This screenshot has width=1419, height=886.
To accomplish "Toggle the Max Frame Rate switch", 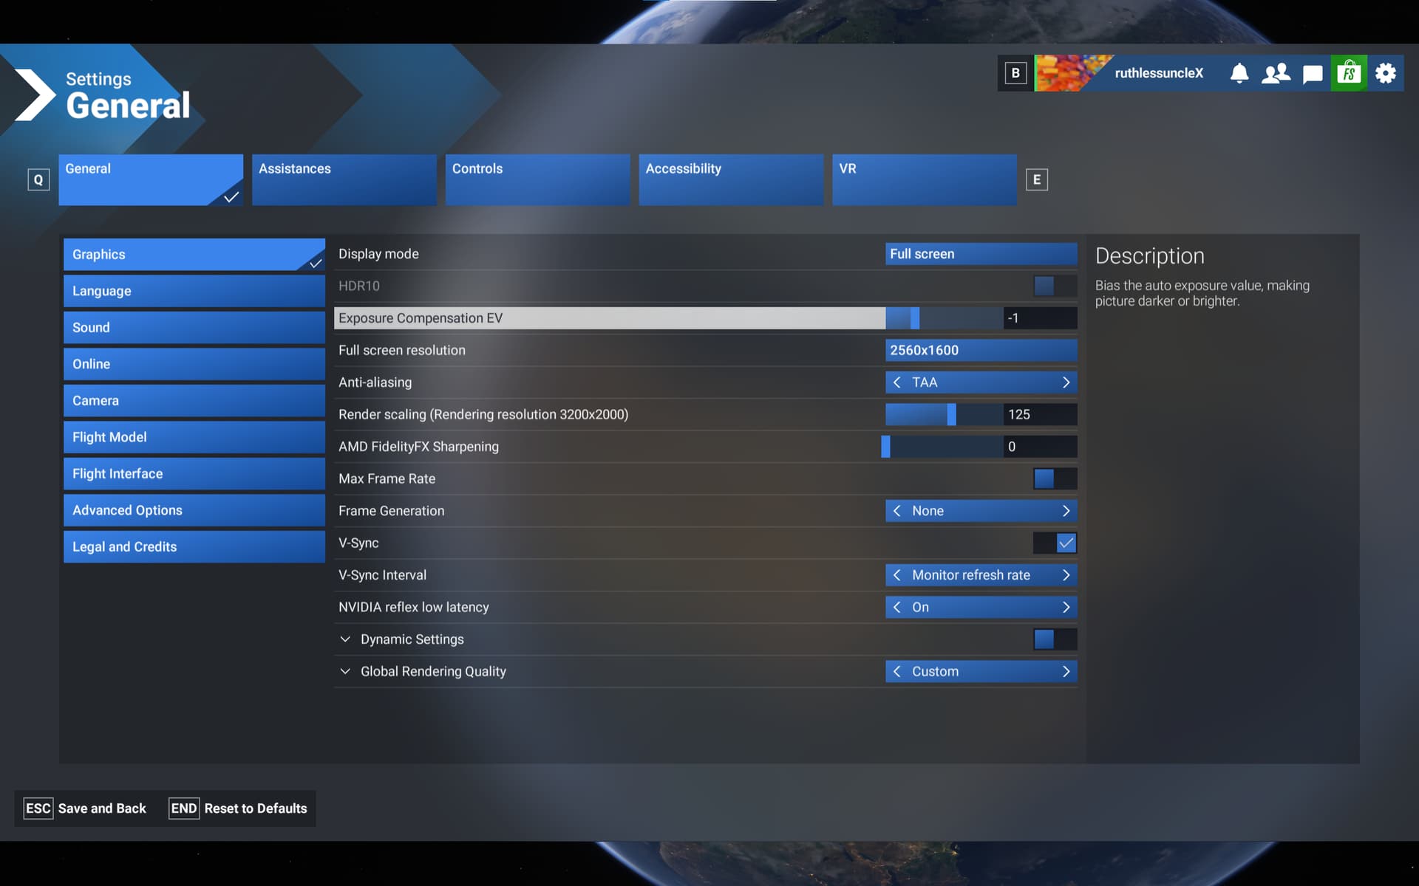I will click(1055, 478).
